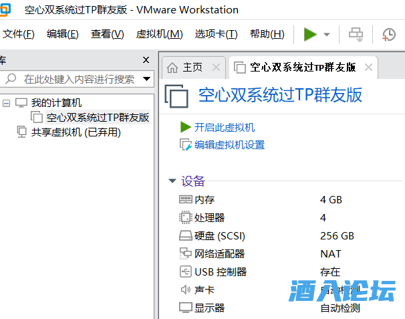This screenshot has height=319, width=405.
Task: Close the library panel with its X button
Action: 146,60
